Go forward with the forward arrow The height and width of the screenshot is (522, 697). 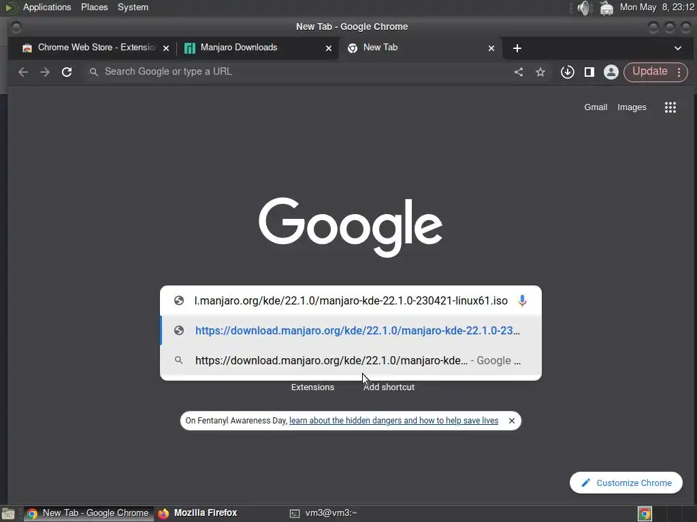pos(45,72)
